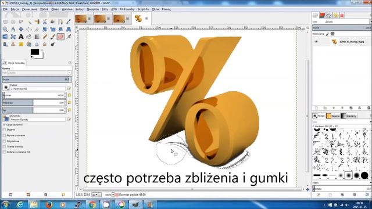Select the Measure compass tool
Screen dimensions: 372x209
click(x=13, y=30)
